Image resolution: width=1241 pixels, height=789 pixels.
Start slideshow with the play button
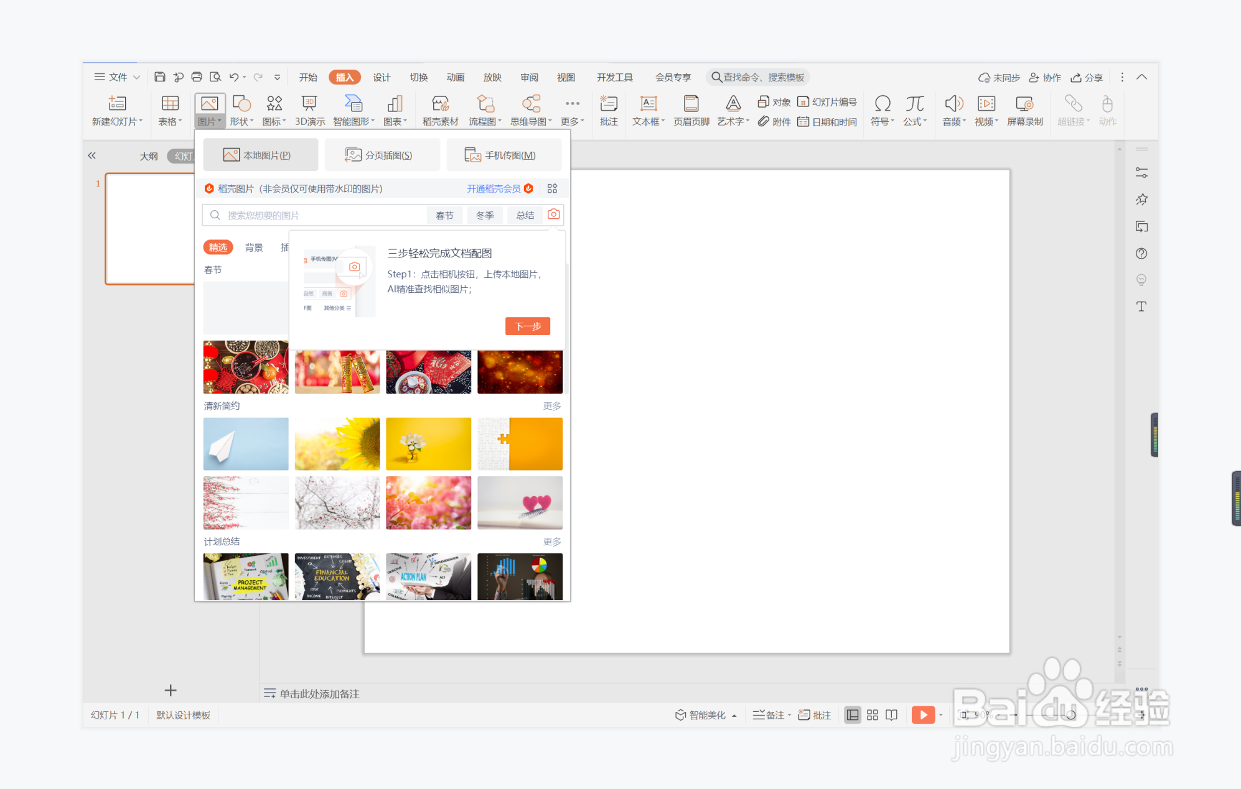click(923, 715)
